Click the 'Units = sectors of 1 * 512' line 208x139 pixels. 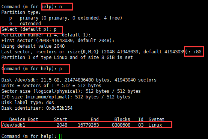point(51,86)
